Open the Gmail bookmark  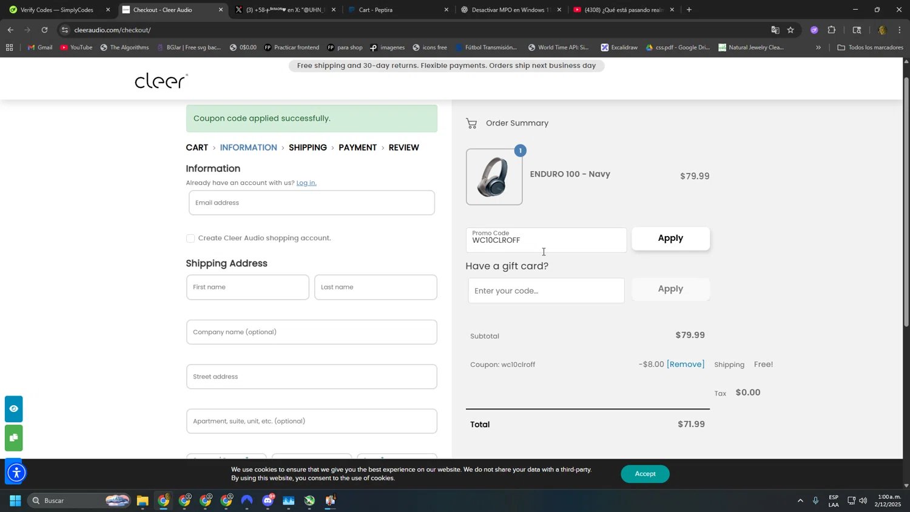click(x=40, y=47)
